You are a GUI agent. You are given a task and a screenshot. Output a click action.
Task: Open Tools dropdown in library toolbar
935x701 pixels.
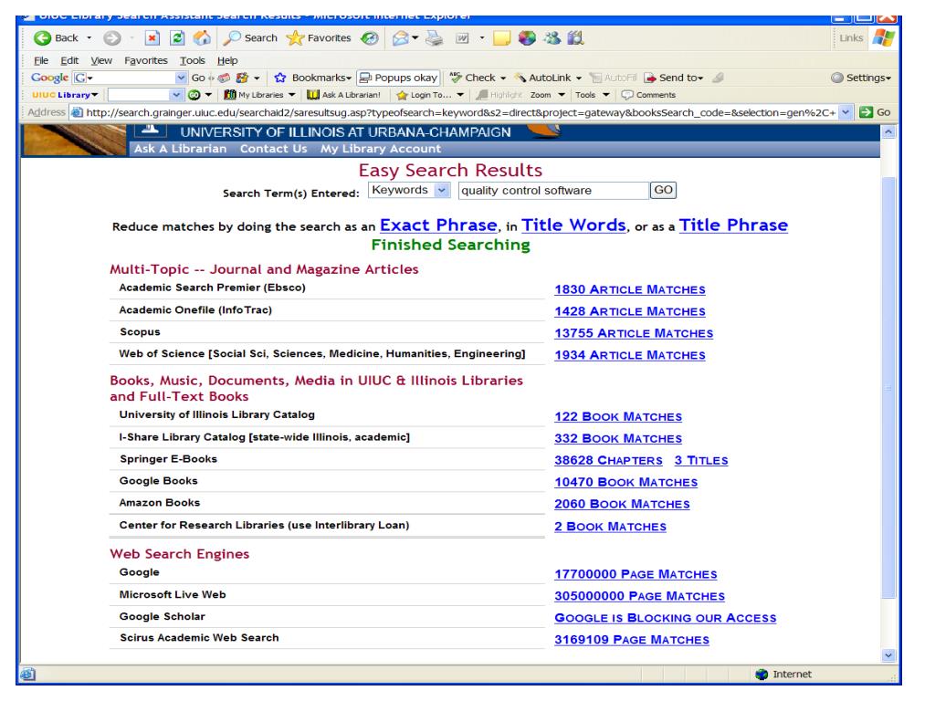click(x=592, y=95)
